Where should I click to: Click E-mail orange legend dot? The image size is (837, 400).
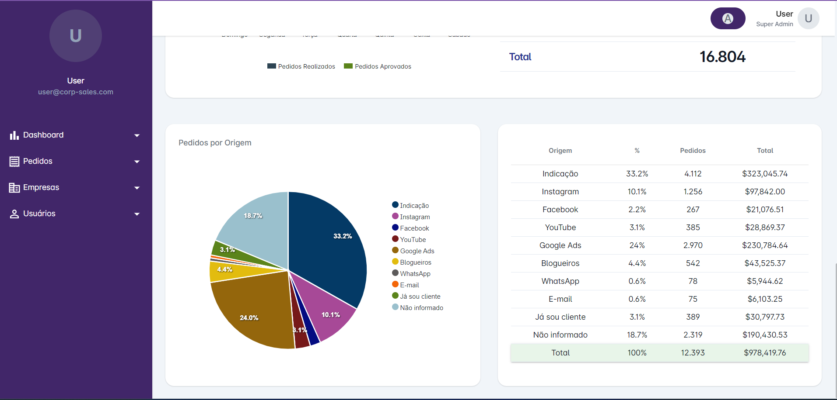(395, 284)
